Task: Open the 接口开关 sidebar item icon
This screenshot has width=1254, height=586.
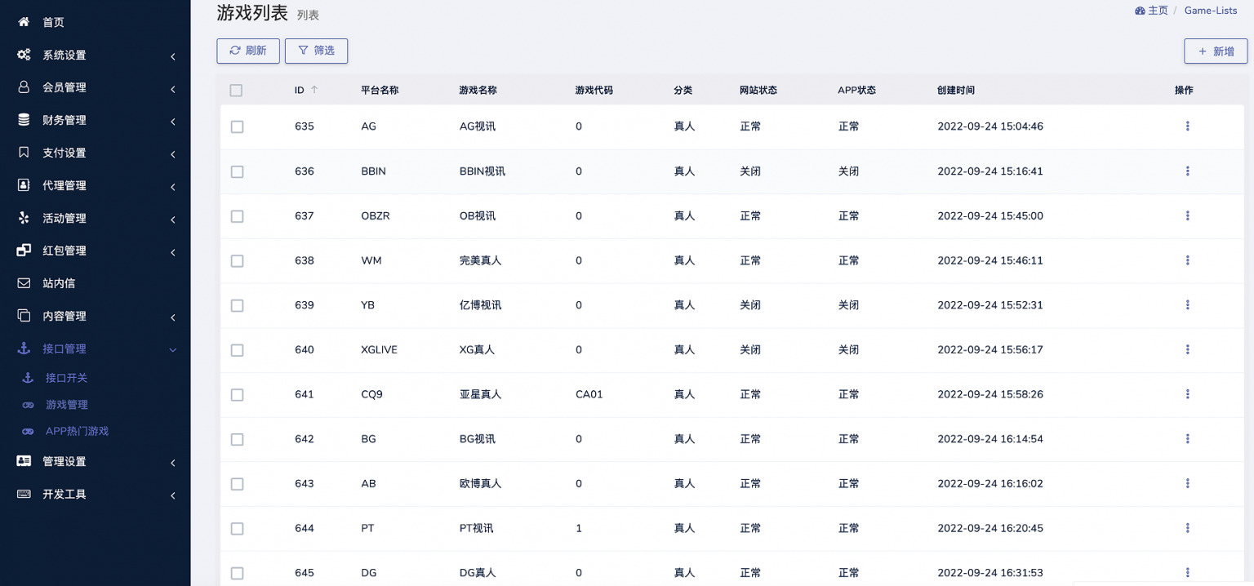Action: pyautogui.click(x=27, y=378)
